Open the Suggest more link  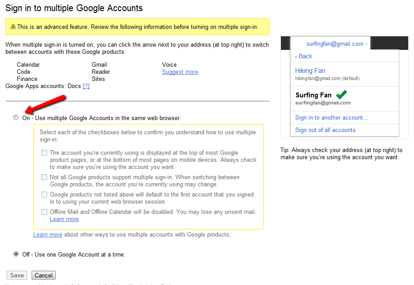180,72
